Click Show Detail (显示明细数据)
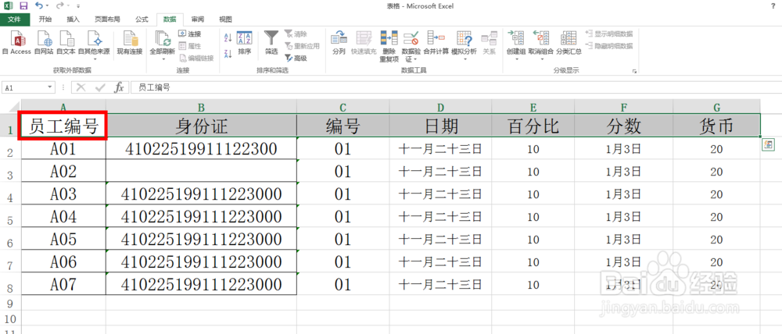The width and height of the screenshot is (782, 334). coord(609,34)
